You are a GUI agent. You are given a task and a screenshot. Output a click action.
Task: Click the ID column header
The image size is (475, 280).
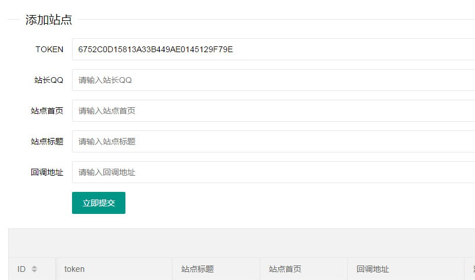click(x=21, y=269)
